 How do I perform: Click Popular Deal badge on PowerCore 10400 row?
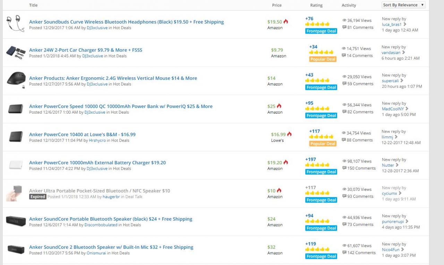[323, 144]
